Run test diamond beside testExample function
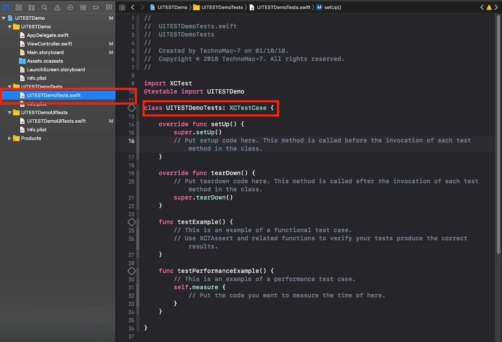The image size is (502, 342). click(132, 222)
